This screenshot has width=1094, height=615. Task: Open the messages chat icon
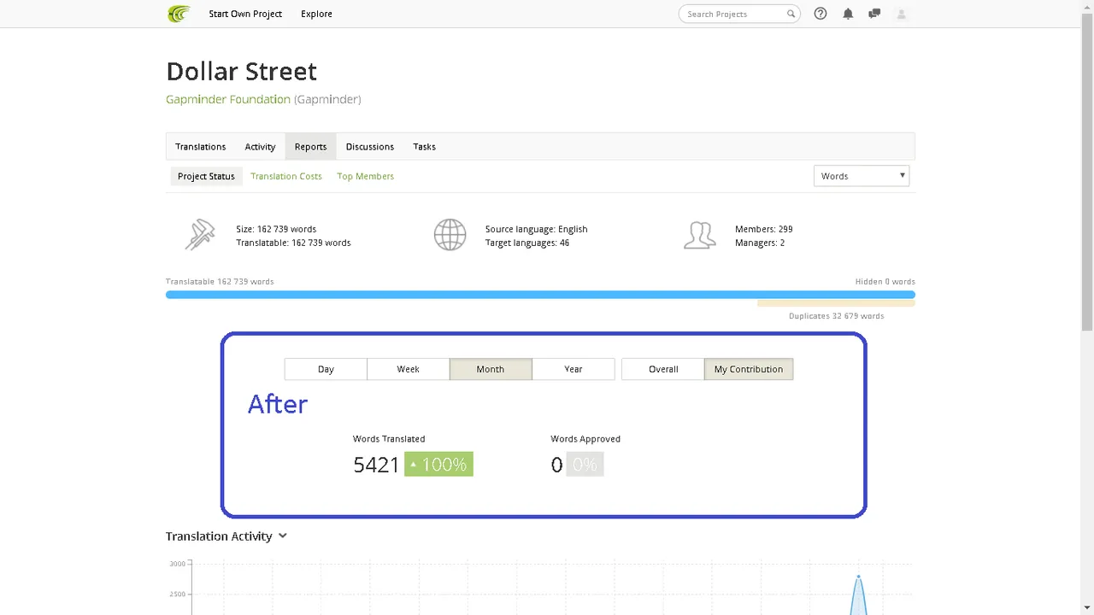pos(874,14)
